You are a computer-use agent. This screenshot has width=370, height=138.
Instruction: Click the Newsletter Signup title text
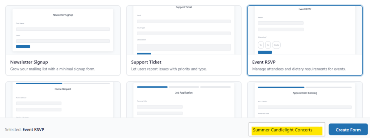(29, 62)
